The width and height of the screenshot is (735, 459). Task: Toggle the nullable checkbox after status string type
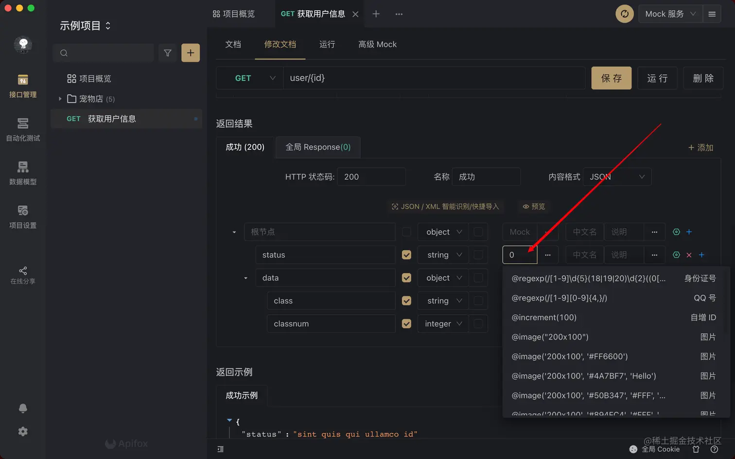point(478,255)
